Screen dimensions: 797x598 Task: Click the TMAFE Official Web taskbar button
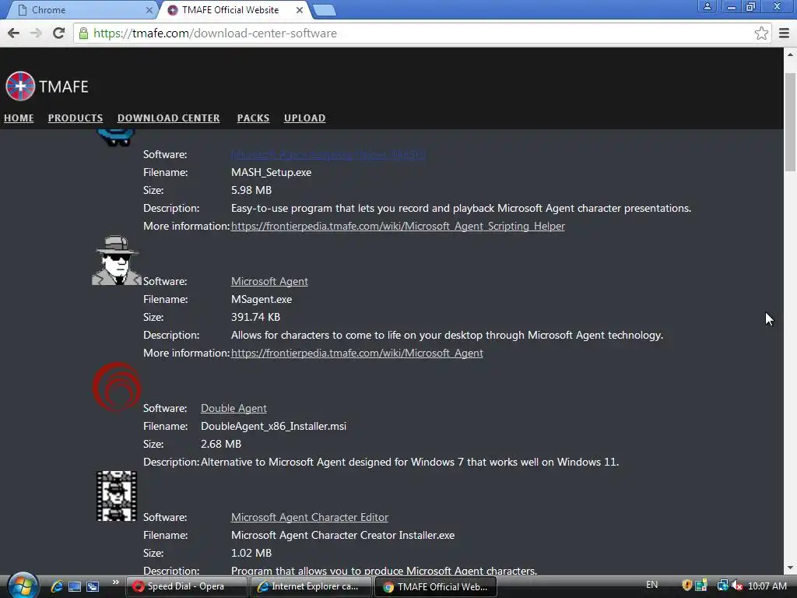[x=436, y=586]
